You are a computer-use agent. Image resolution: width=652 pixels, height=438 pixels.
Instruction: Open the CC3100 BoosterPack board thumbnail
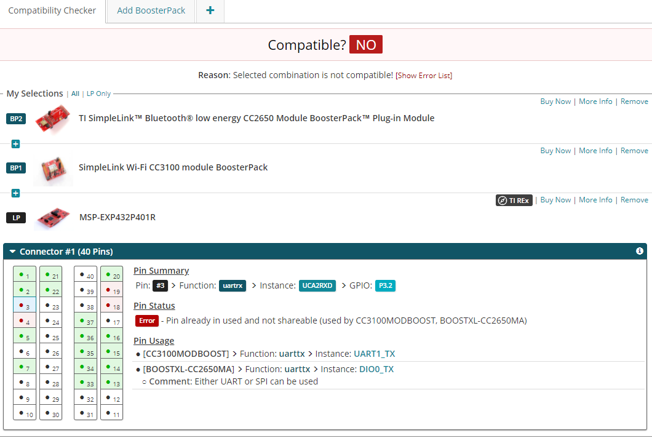tap(53, 169)
